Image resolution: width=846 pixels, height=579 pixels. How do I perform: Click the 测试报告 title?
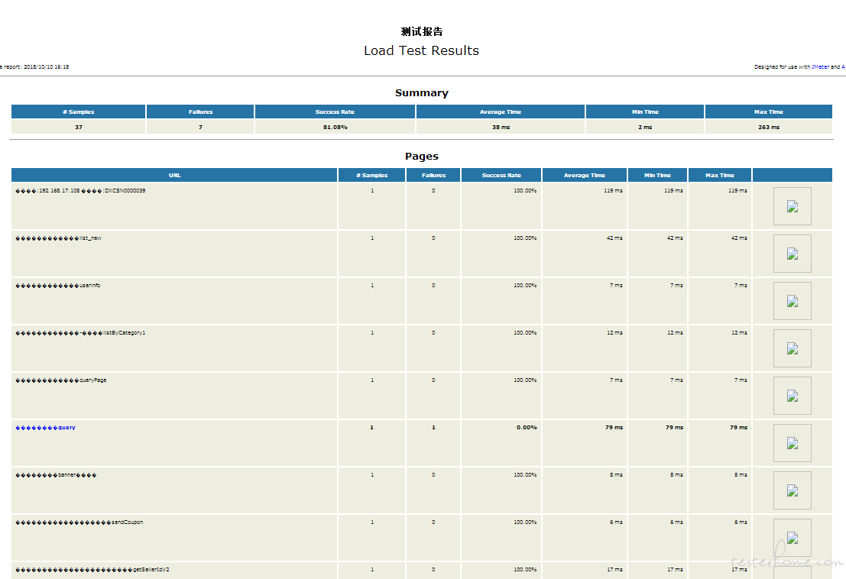tap(421, 32)
